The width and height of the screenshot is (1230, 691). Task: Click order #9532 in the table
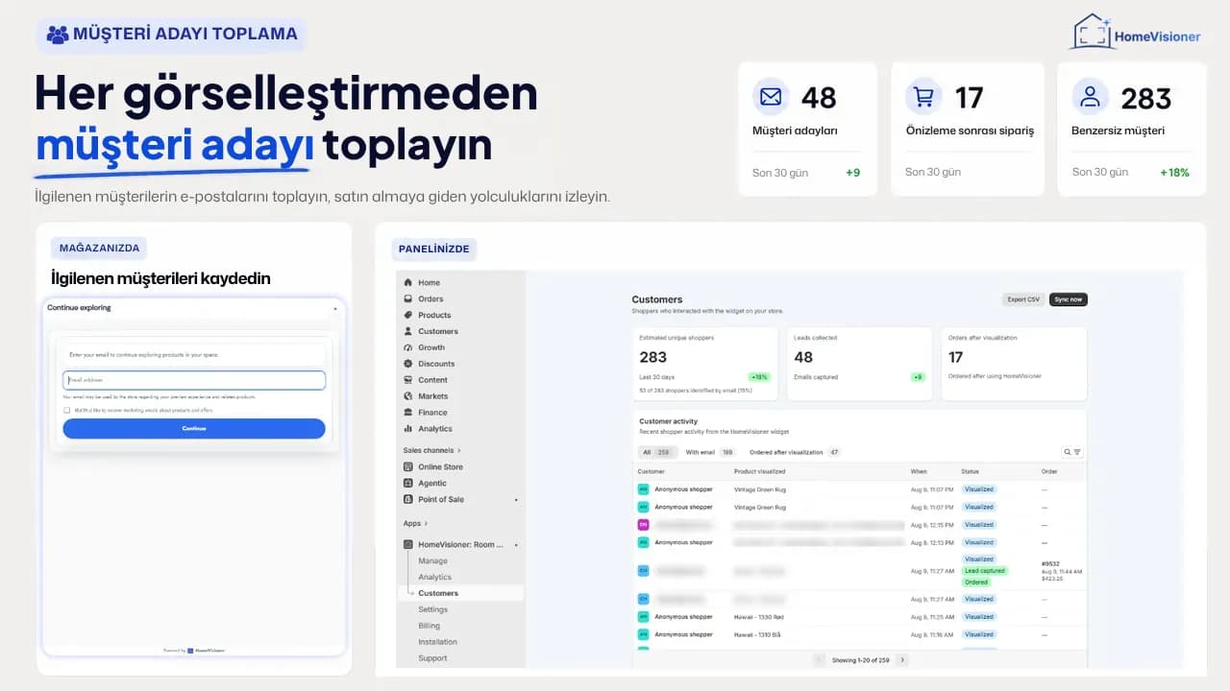point(1049,563)
